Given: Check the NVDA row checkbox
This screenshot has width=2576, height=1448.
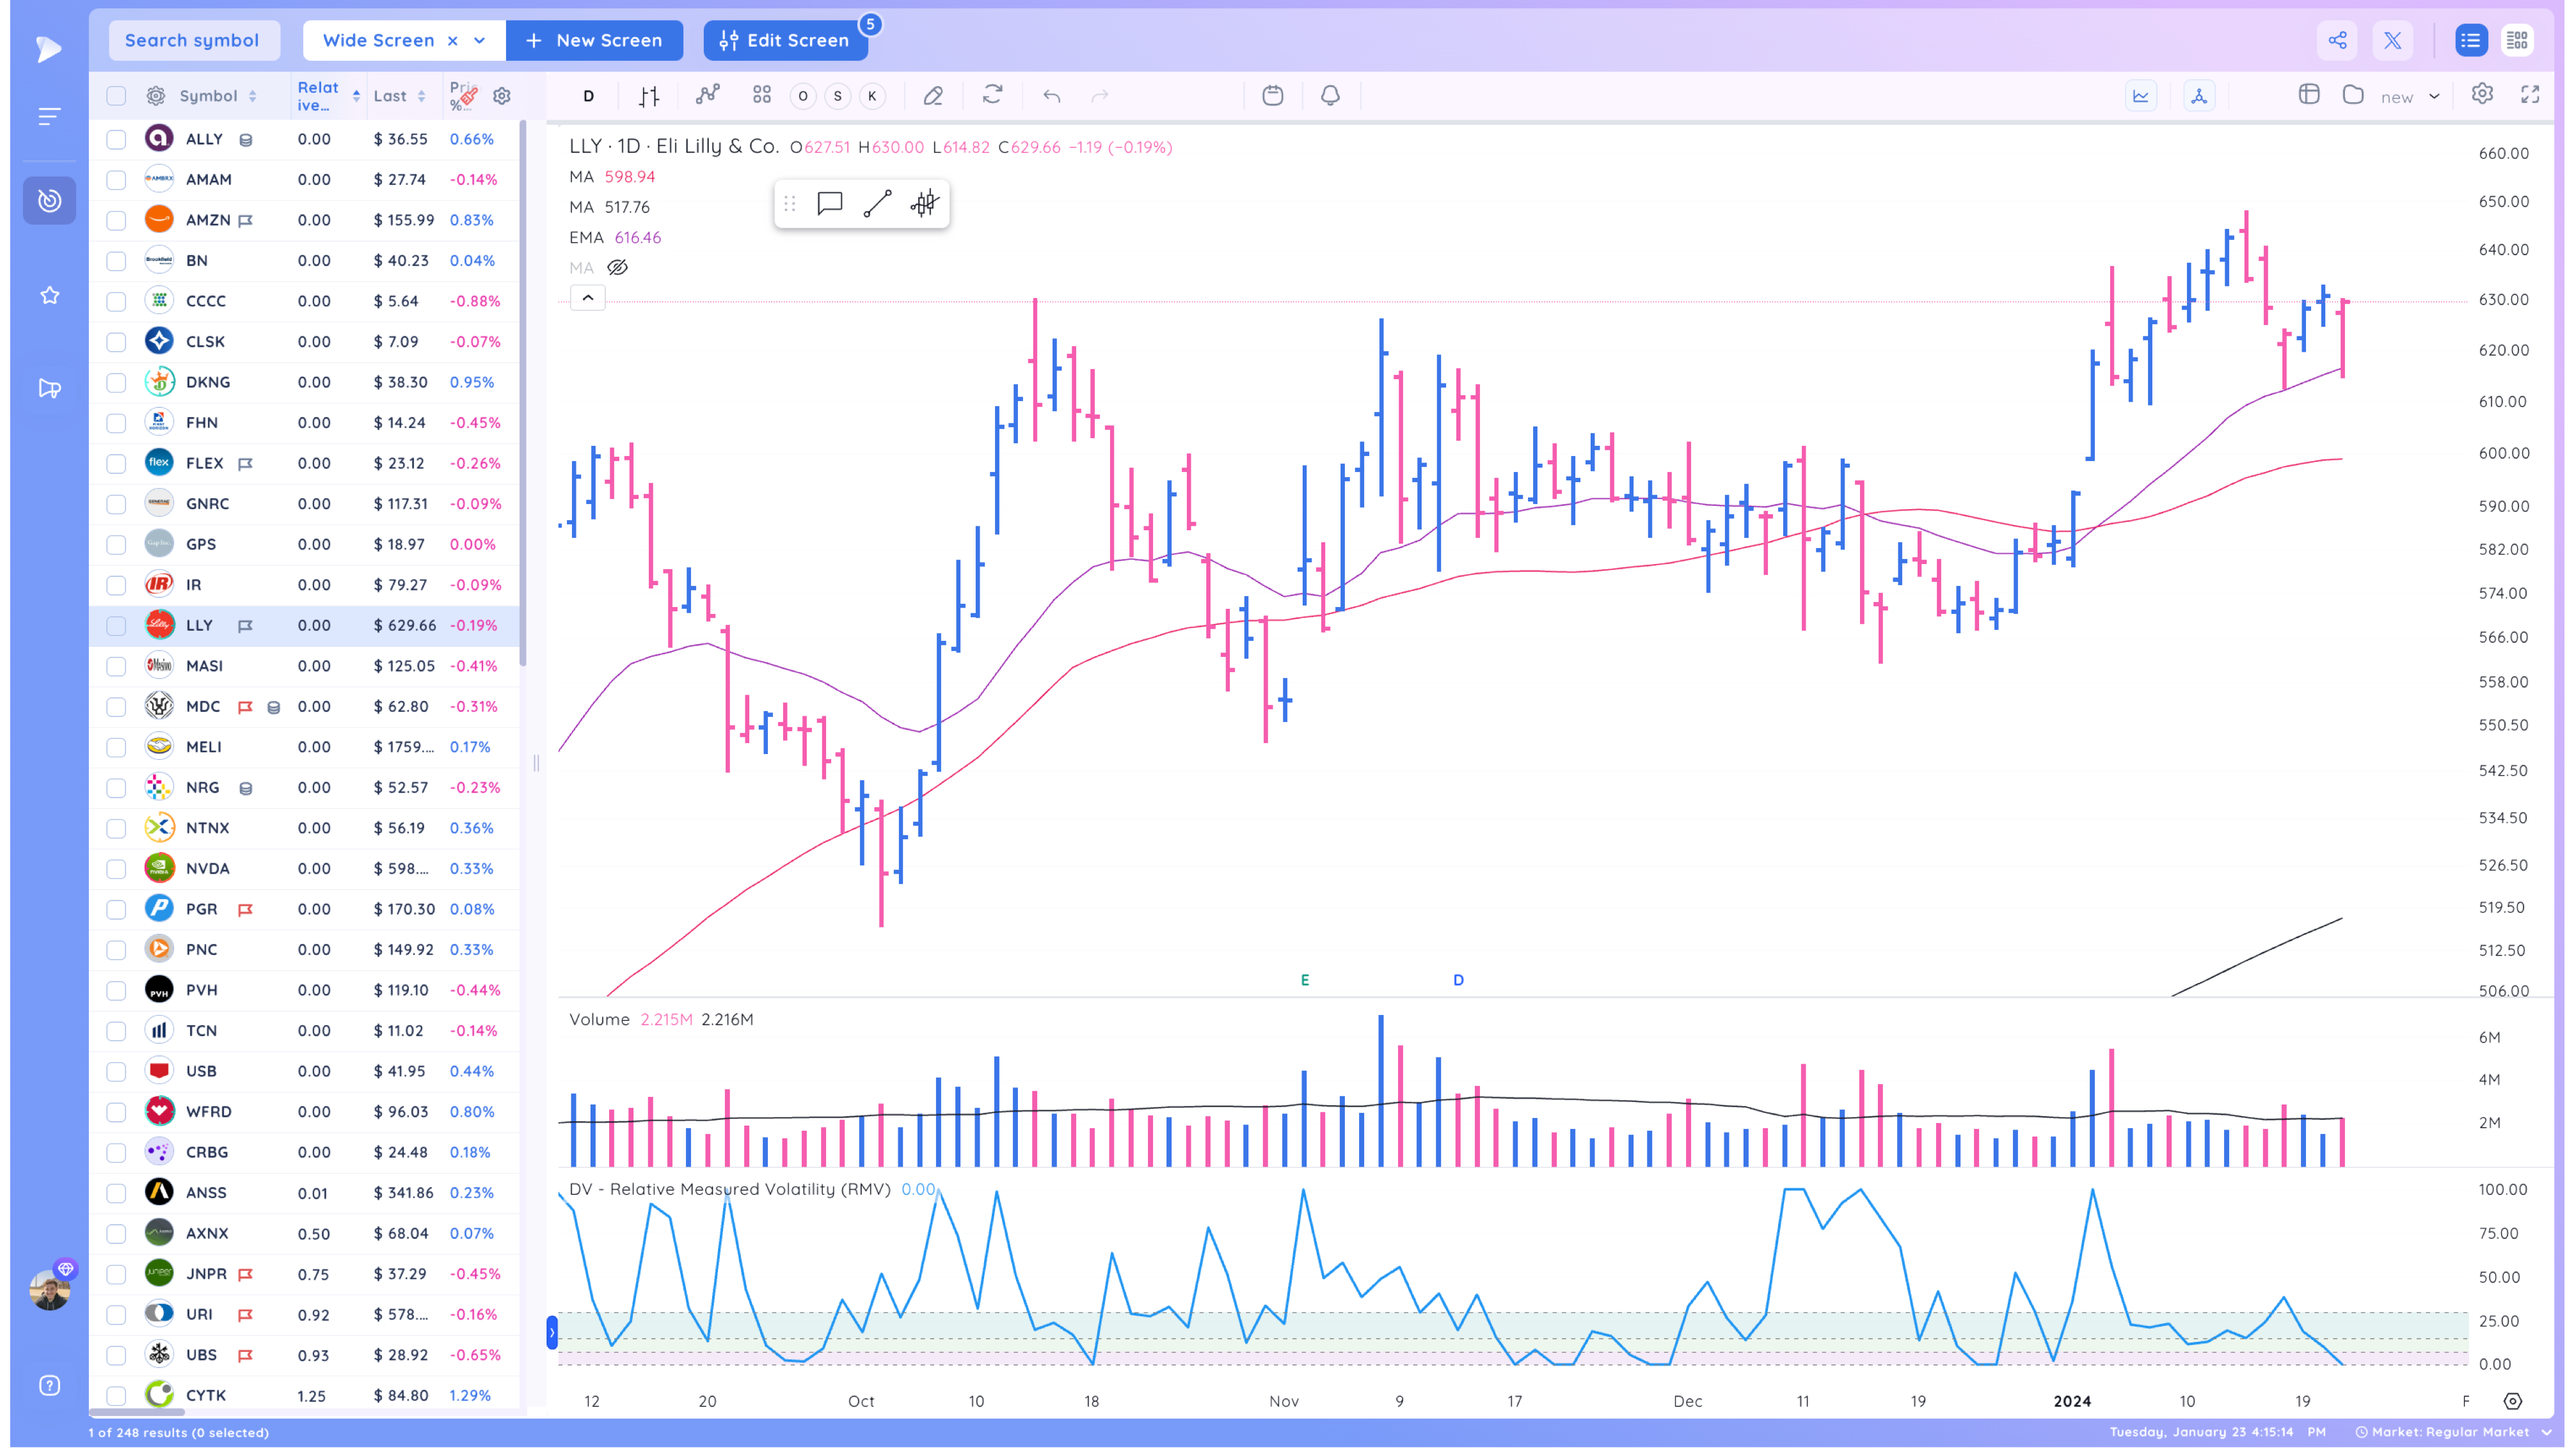Looking at the screenshot, I should 116,869.
